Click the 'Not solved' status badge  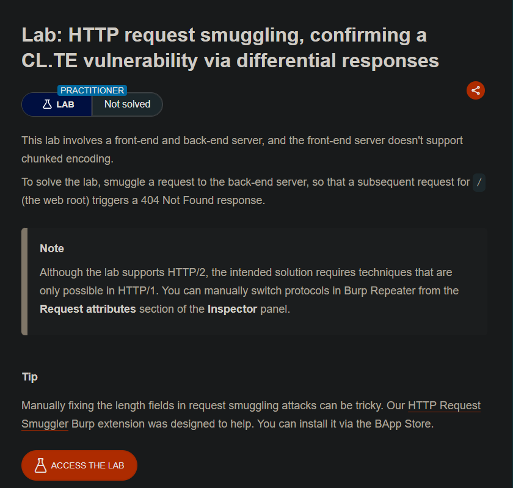pyautogui.click(x=127, y=104)
